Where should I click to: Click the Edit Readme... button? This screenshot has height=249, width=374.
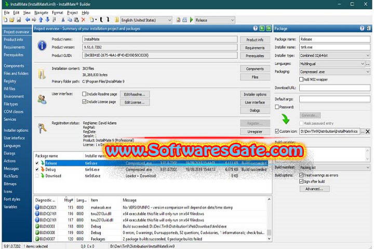click(x=135, y=94)
